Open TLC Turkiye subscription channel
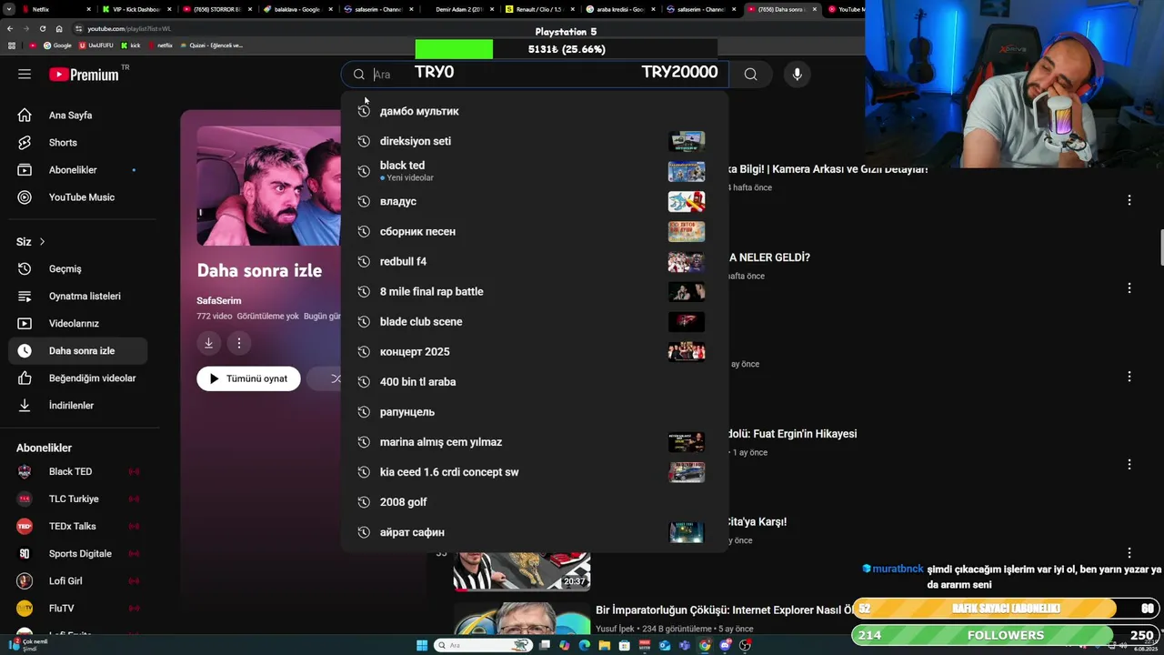This screenshot has height=655, width=1164. pyautogui.click(x=78, y=499)
